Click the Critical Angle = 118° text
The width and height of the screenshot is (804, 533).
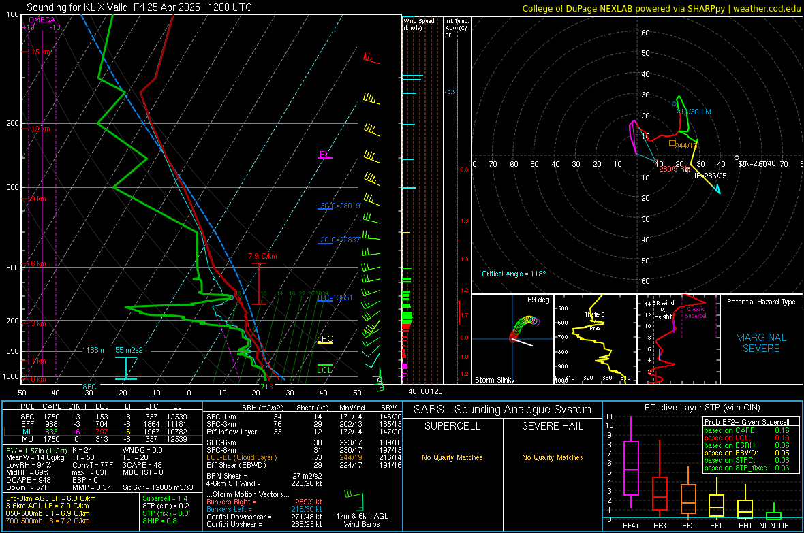point(514,274)
